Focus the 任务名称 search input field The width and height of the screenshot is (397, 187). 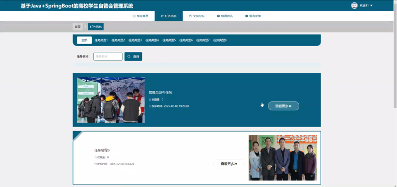pyautogui.click(x=108, y=56)
